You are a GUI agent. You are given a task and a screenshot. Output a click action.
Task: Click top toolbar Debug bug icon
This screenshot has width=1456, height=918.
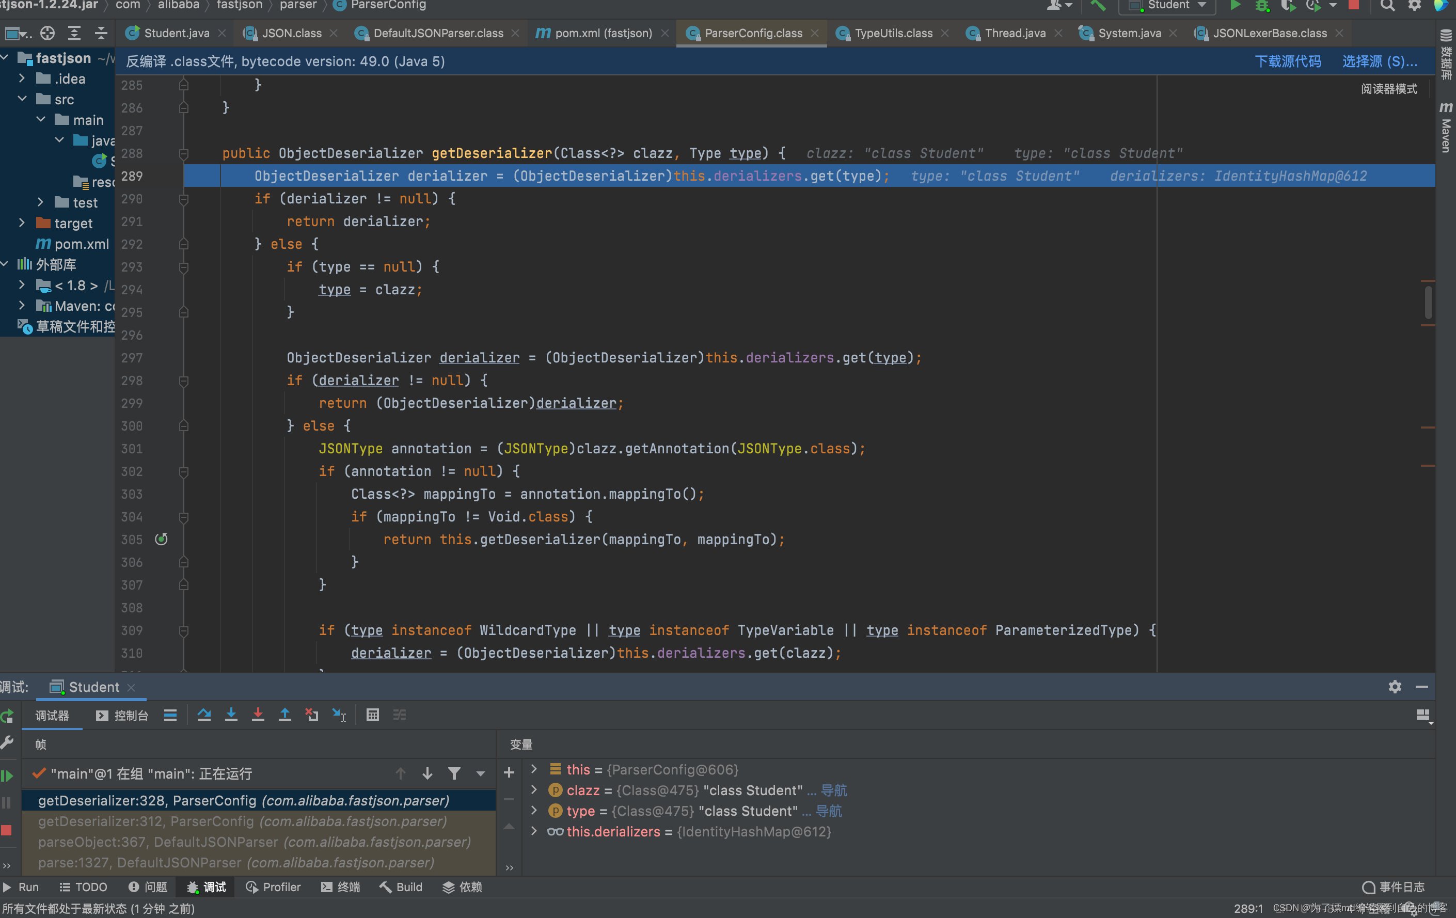1261,6
